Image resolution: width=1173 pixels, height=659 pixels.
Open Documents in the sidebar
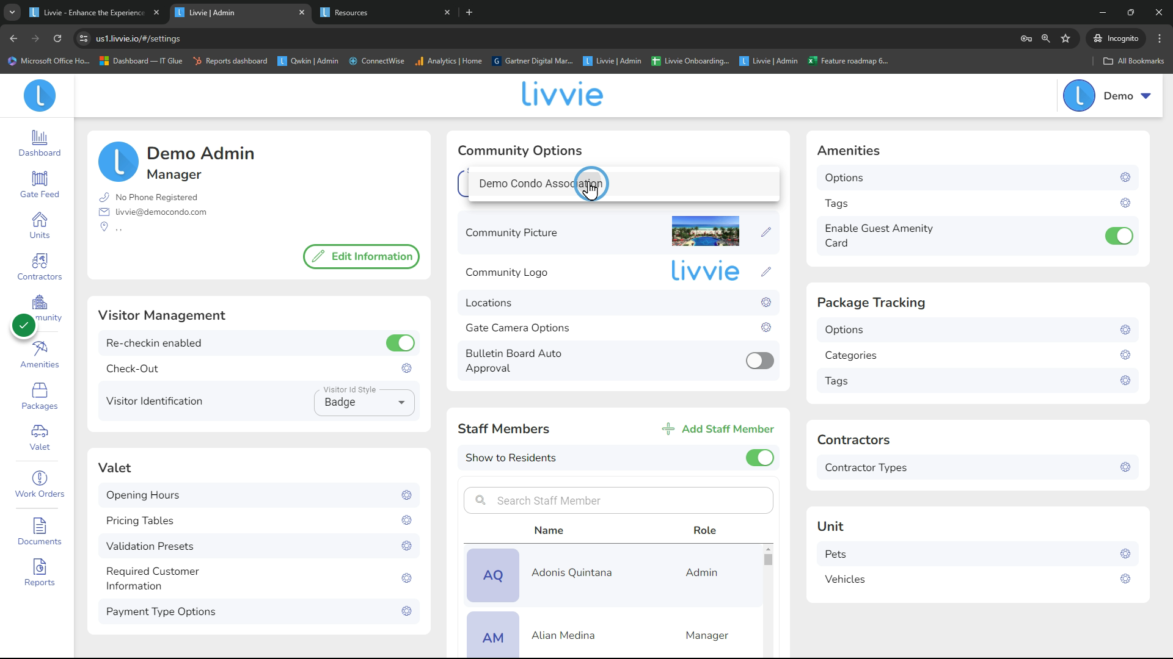tap(39, 532)
